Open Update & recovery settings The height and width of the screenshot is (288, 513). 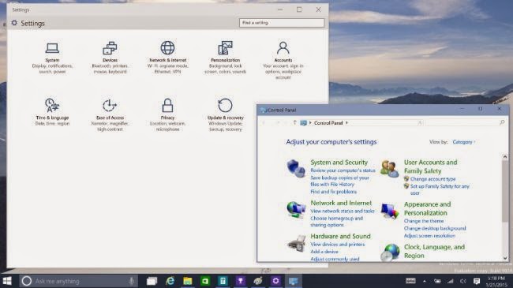226,115
